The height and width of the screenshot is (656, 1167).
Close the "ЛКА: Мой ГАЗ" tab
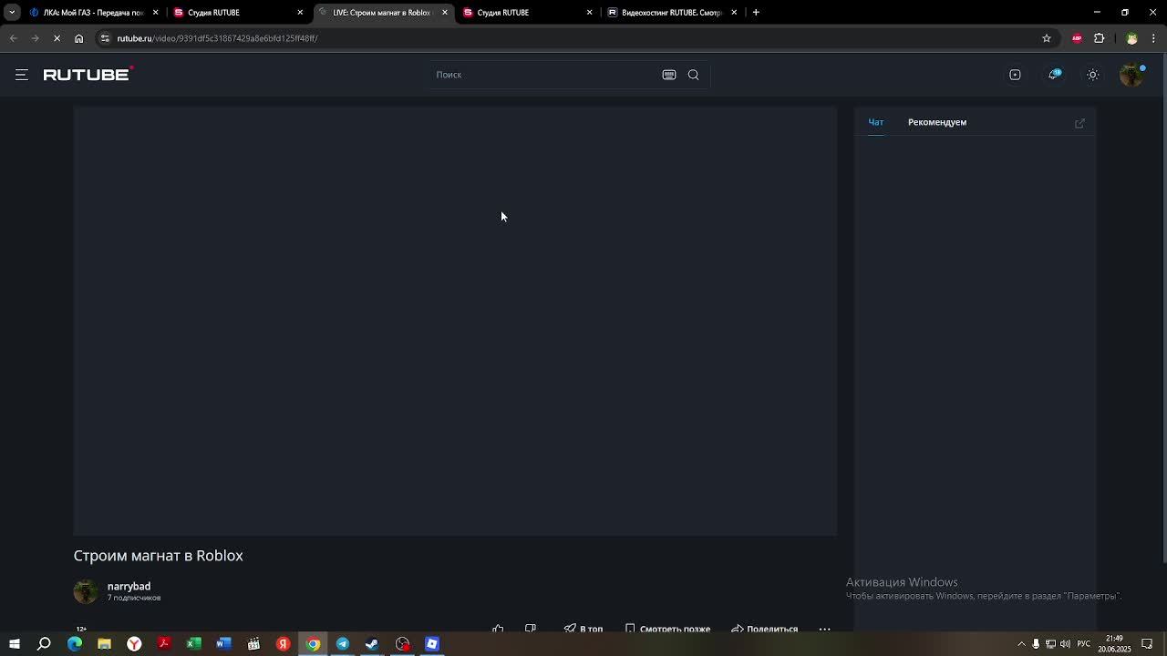click(156, 13)
